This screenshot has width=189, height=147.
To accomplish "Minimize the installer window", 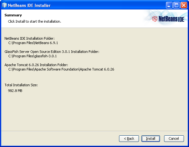I will 169,5.
